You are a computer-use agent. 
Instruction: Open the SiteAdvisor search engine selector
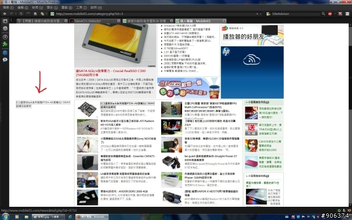(268, 14)
